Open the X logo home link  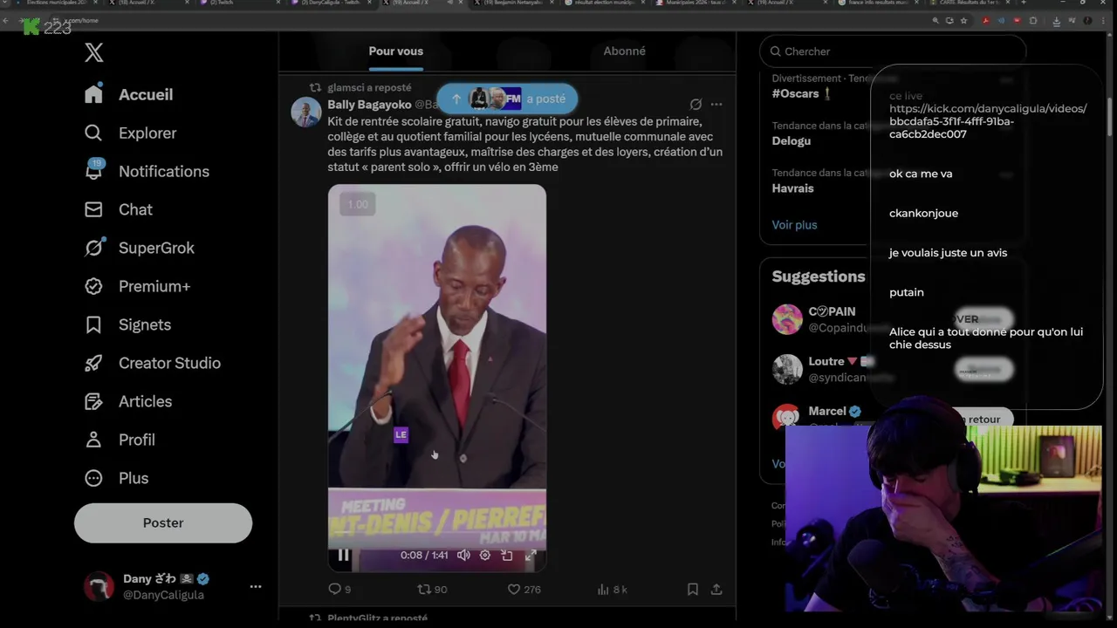click(x=94, y=52)
